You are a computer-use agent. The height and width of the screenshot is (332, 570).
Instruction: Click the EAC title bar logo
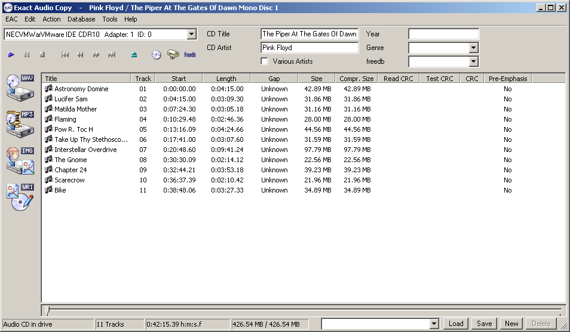pyautogui.click(x=8, y=8)
